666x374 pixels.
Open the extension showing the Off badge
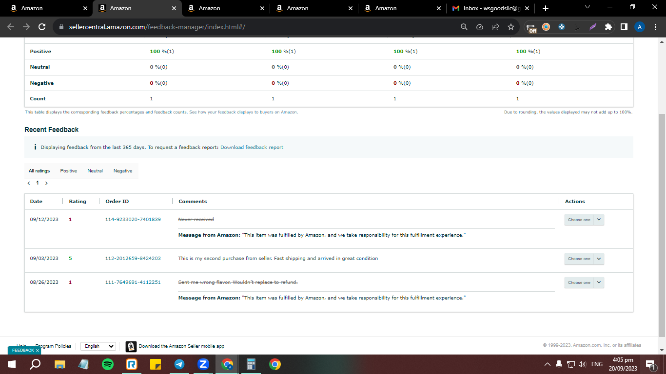[531, 28]
